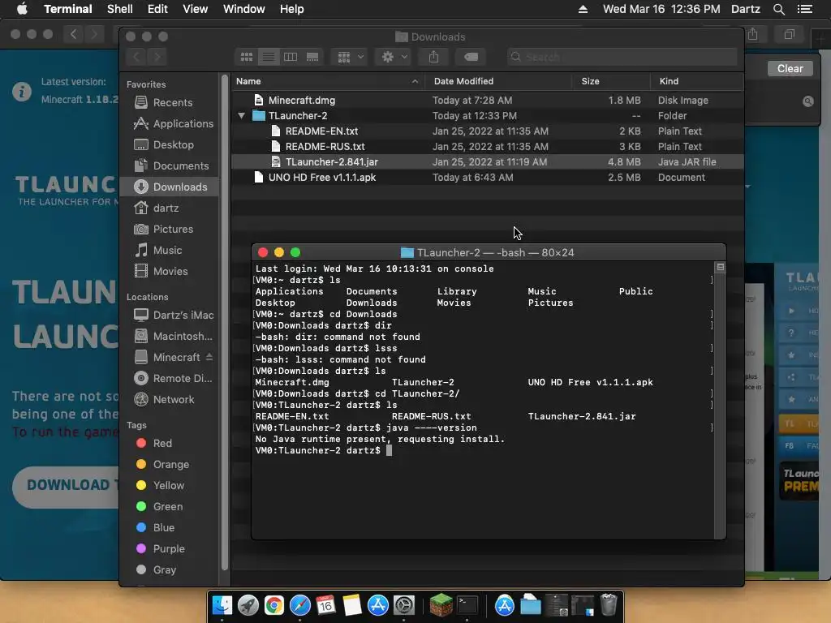Click the Finder sidebar scrollbar
The image size is (831, 623).
coord(224,323)
